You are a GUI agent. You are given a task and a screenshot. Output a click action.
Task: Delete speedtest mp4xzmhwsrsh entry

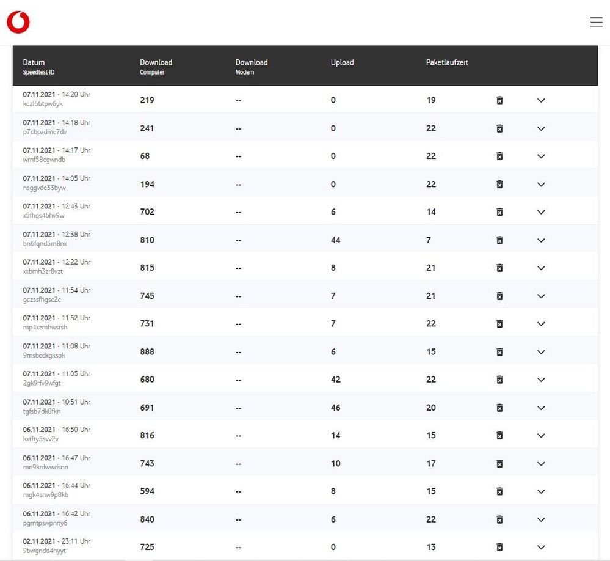point(500,324)
